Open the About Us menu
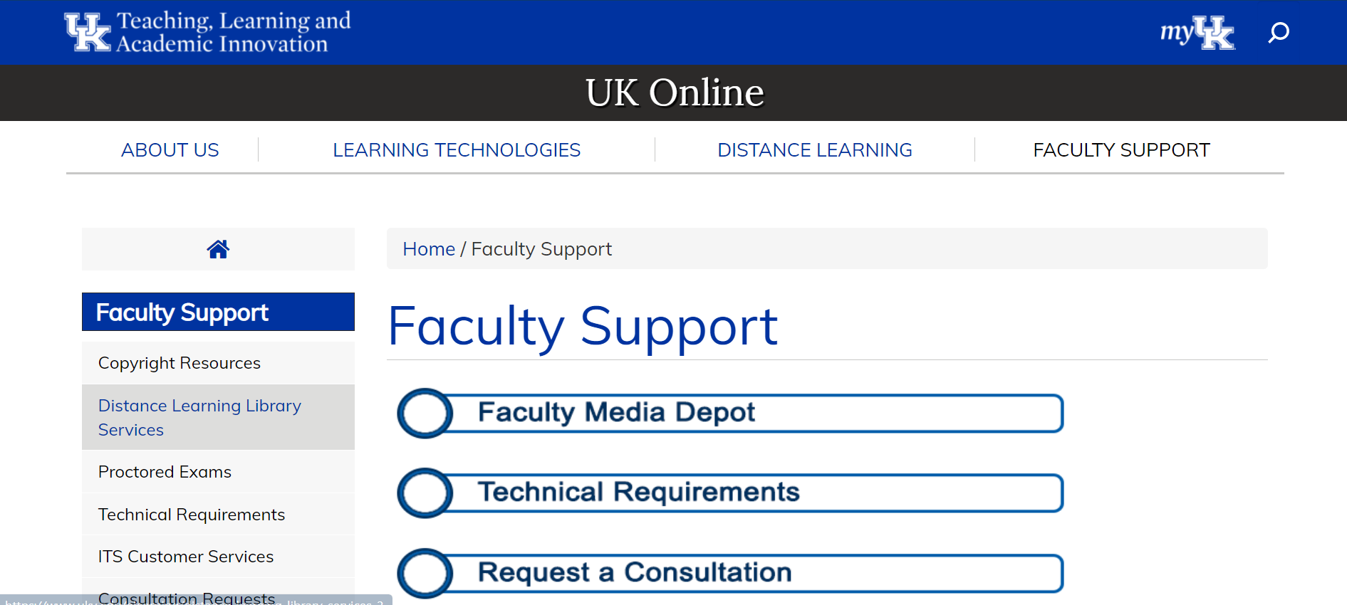 (170, 150)
